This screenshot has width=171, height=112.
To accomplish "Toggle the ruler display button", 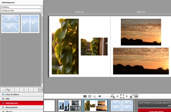I will (x=136, y=96).
